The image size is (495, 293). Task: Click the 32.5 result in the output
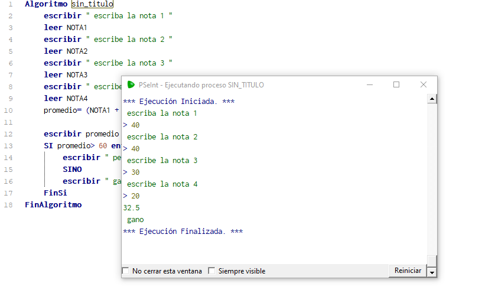pos(131,208)
